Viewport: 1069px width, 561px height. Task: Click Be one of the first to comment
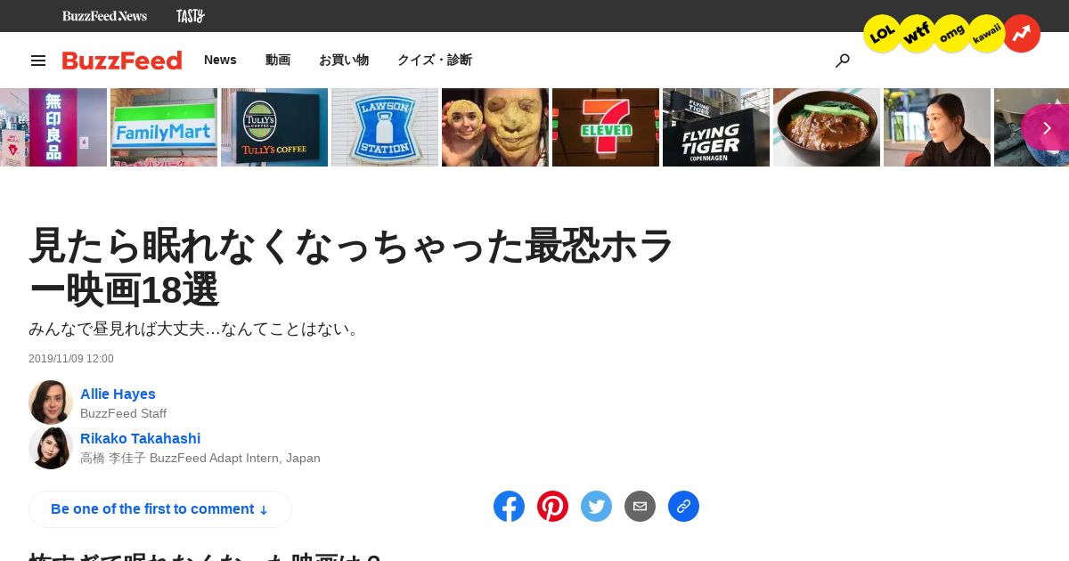click(160, 509)
